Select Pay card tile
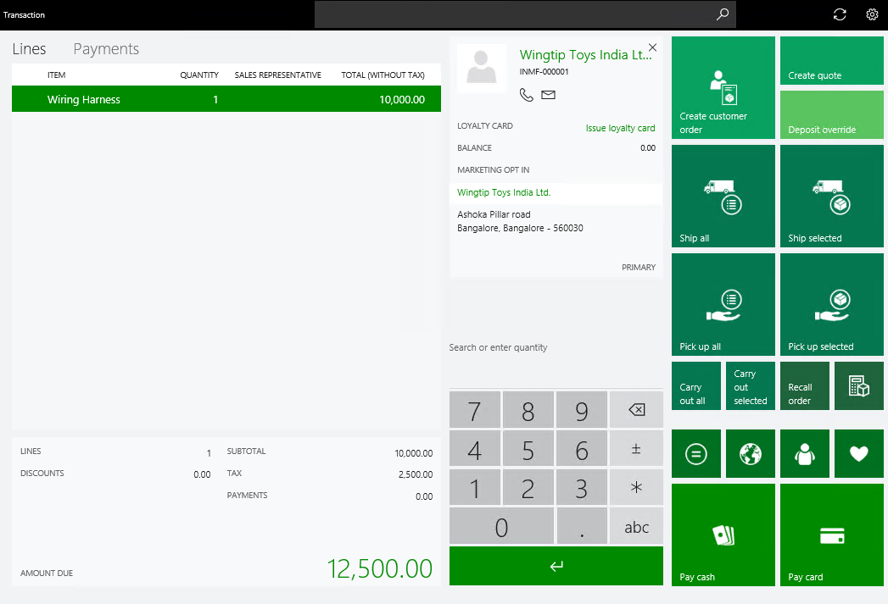This screenshot has width=888, height=604. click(x=831, y=535)
